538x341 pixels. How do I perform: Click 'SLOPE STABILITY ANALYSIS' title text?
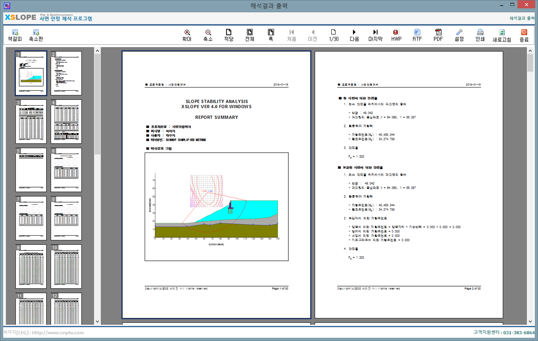(x=217, y=101)
